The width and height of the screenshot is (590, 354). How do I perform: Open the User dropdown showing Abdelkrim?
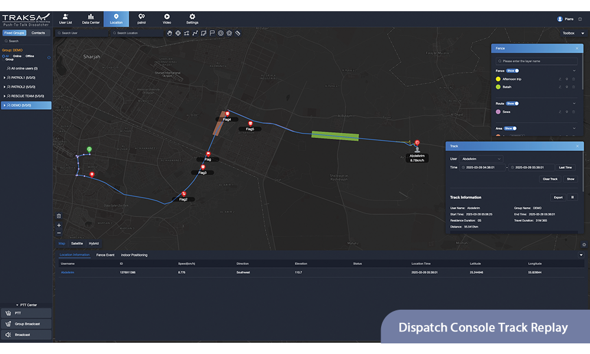pos(482,159)
